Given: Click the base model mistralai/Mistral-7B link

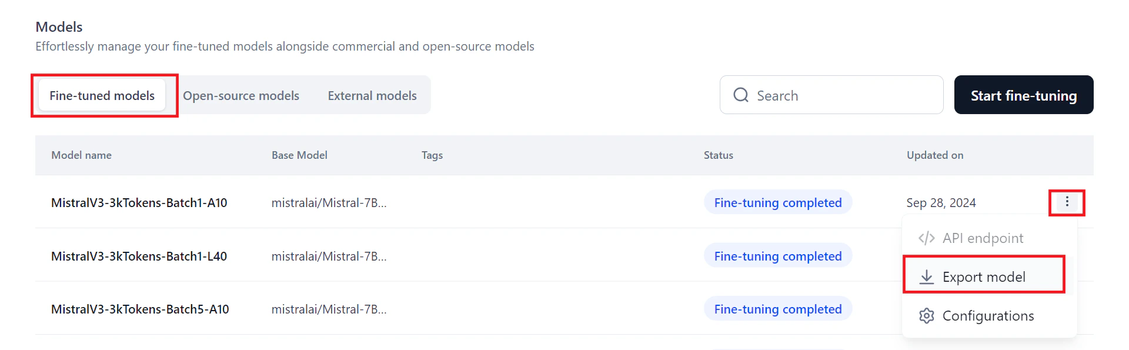Looking at the screenshot, I should click(x=329, y=202).
